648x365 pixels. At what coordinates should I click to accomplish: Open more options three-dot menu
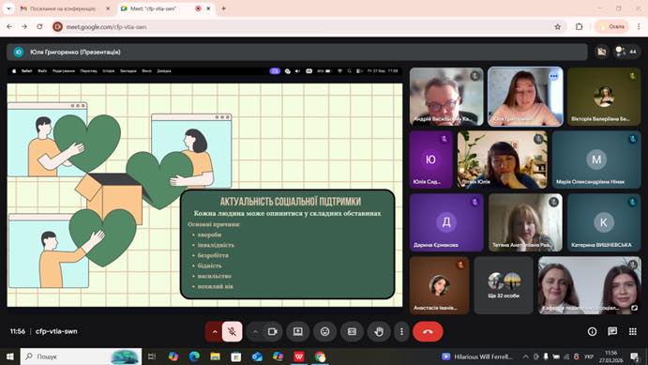point(401,331)
